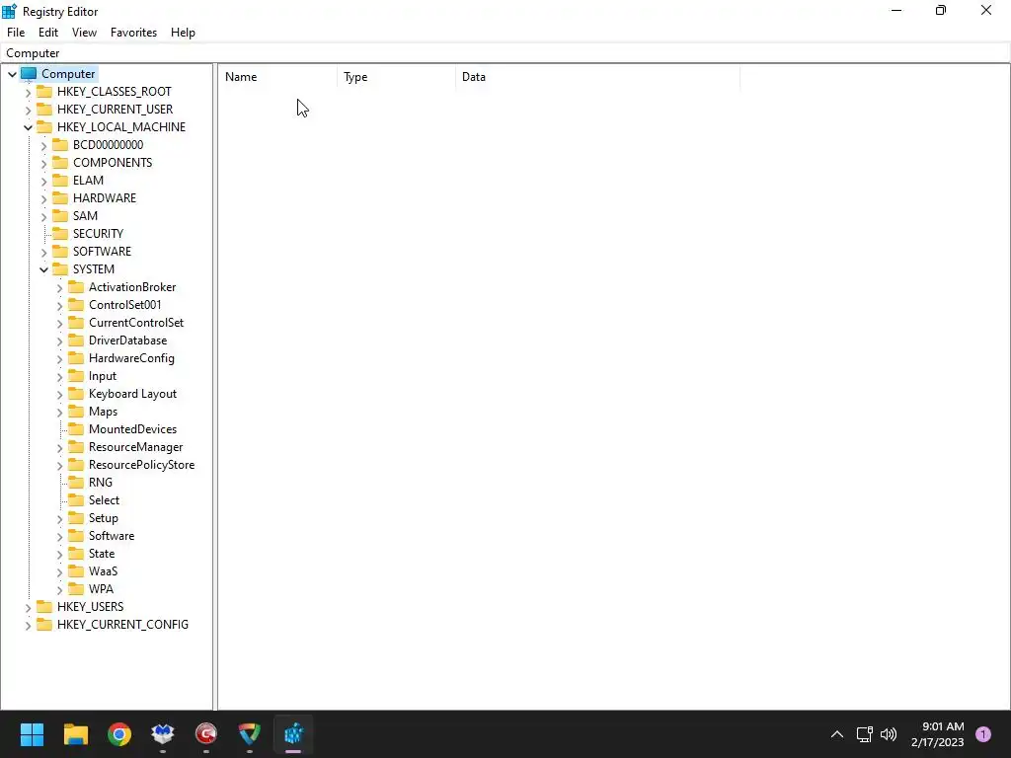This screenshot has width=1011, height=758.
Task: Select the Software key under SYSTEM
Action: (x=112, y=536)
